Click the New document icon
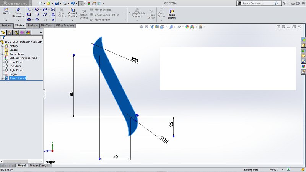This screenshot has width=306, height=172. coord(41,3)
